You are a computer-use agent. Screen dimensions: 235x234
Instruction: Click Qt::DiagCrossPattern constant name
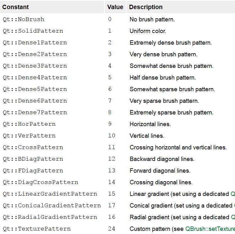(40, 182)
